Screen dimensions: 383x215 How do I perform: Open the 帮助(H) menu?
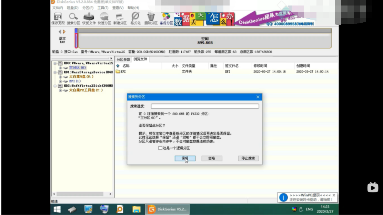tap(133, 8)
